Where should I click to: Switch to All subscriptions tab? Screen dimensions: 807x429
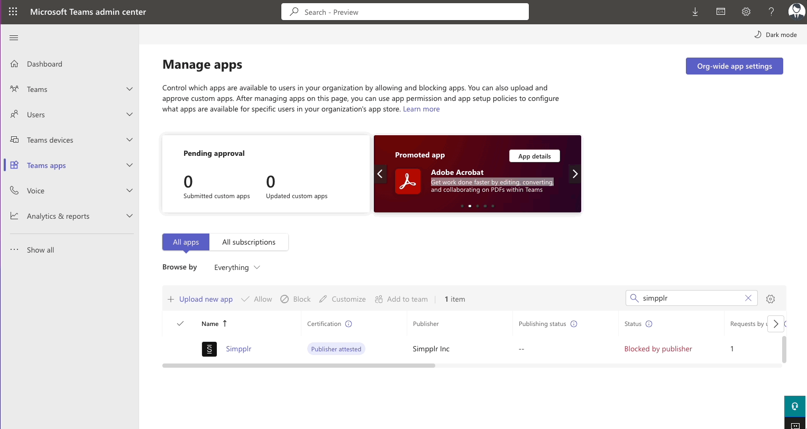249,242
